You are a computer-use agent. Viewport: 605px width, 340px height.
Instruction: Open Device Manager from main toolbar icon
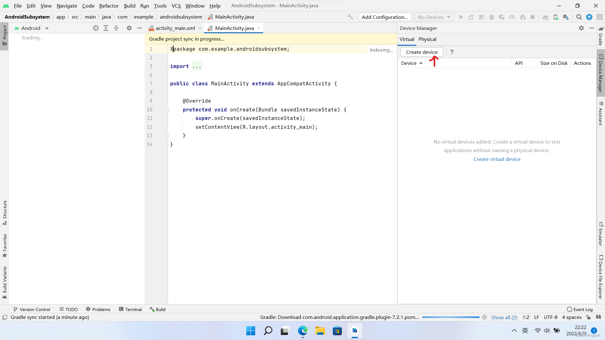click(x=556, y=17)
